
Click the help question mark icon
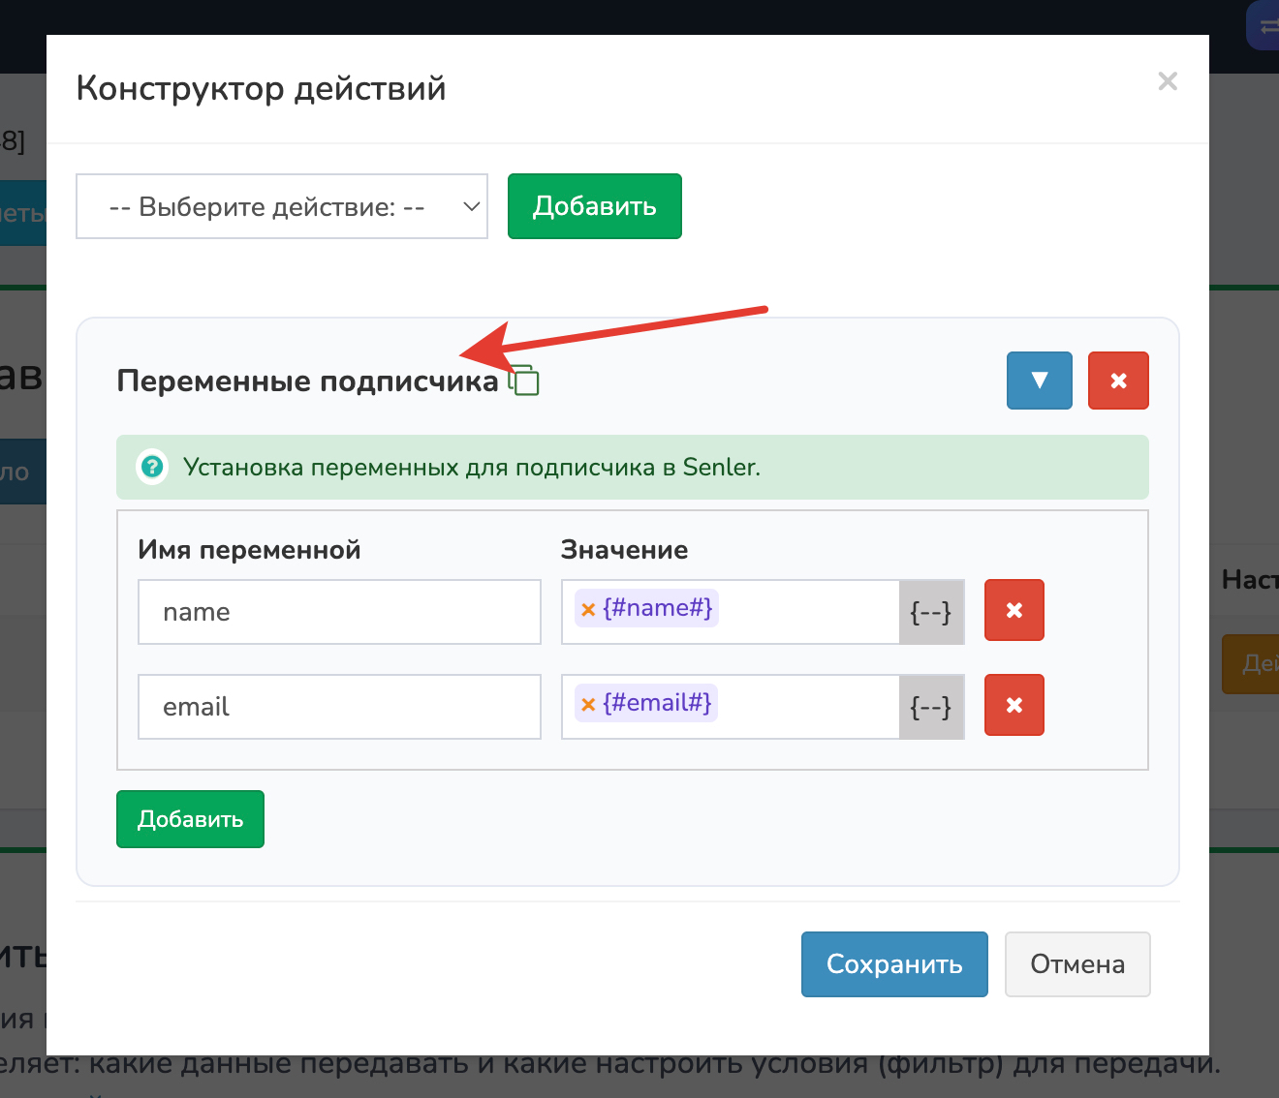click(x=152, y=468)
